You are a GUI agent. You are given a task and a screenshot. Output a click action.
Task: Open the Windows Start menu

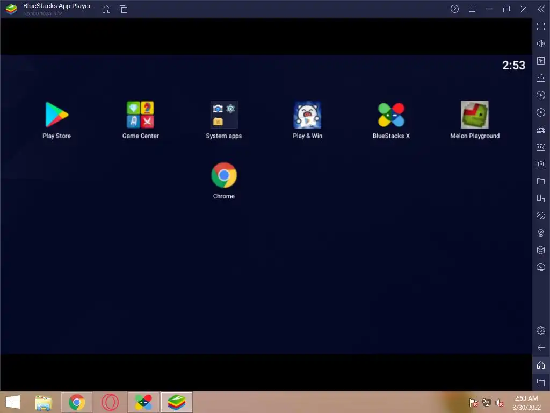pyautogui.click(x=13, y=402)
